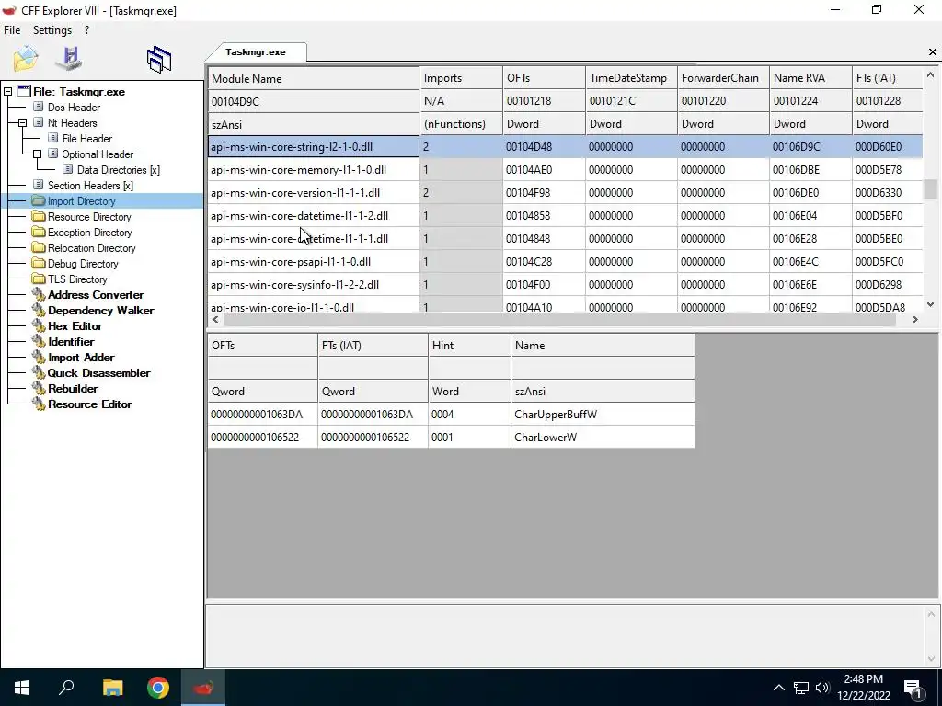Viewport: 942px width, 706px height.
Task: Click the Dos Header page icon
Action: click(38, 107)
